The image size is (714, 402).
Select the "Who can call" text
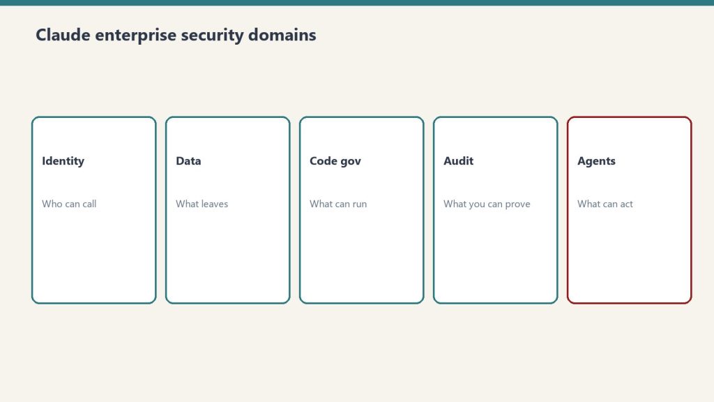point(69,204)
